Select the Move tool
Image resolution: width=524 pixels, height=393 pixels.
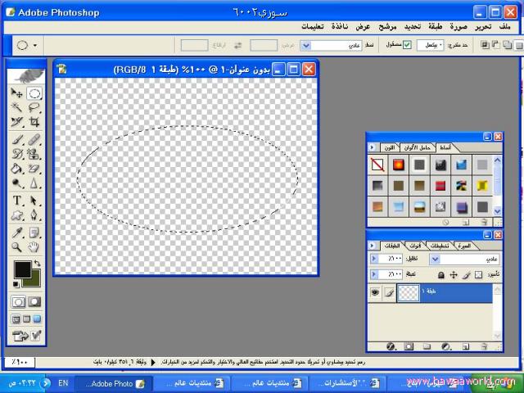(17, 93)
